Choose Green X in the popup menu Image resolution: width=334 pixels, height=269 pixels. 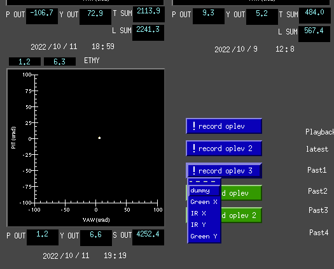204,201
